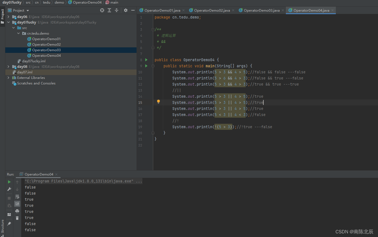The image size is (378, 237).
Task: Open Project panel settings gear
Action: tap(126, 10)
